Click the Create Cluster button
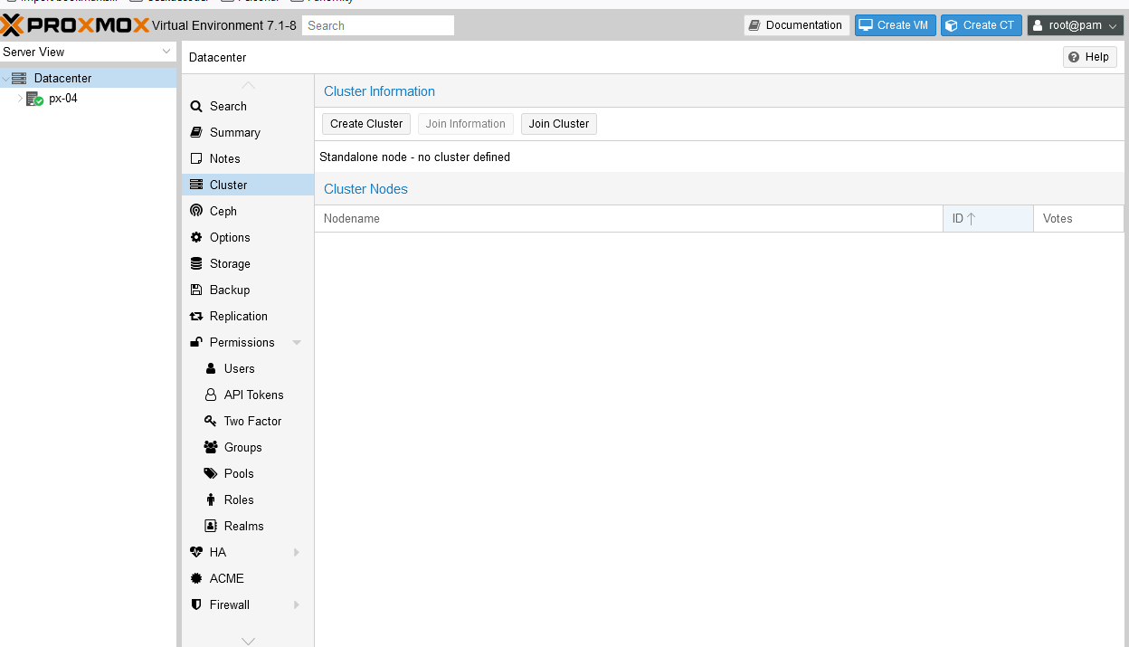The width and height of the screenshot is (1129, 647). pyautogui.click(x=366, y=124)
